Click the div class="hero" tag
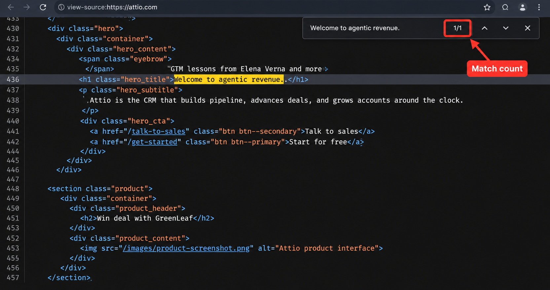Screen dimensions: 550x290 point(85,28)
